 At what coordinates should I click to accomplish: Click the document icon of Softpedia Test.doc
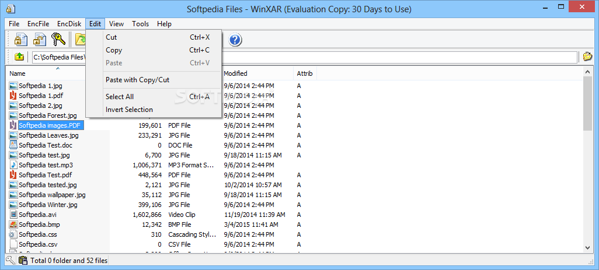(13, 145)
